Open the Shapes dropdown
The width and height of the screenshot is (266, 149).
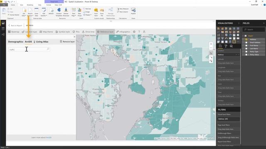87,15
